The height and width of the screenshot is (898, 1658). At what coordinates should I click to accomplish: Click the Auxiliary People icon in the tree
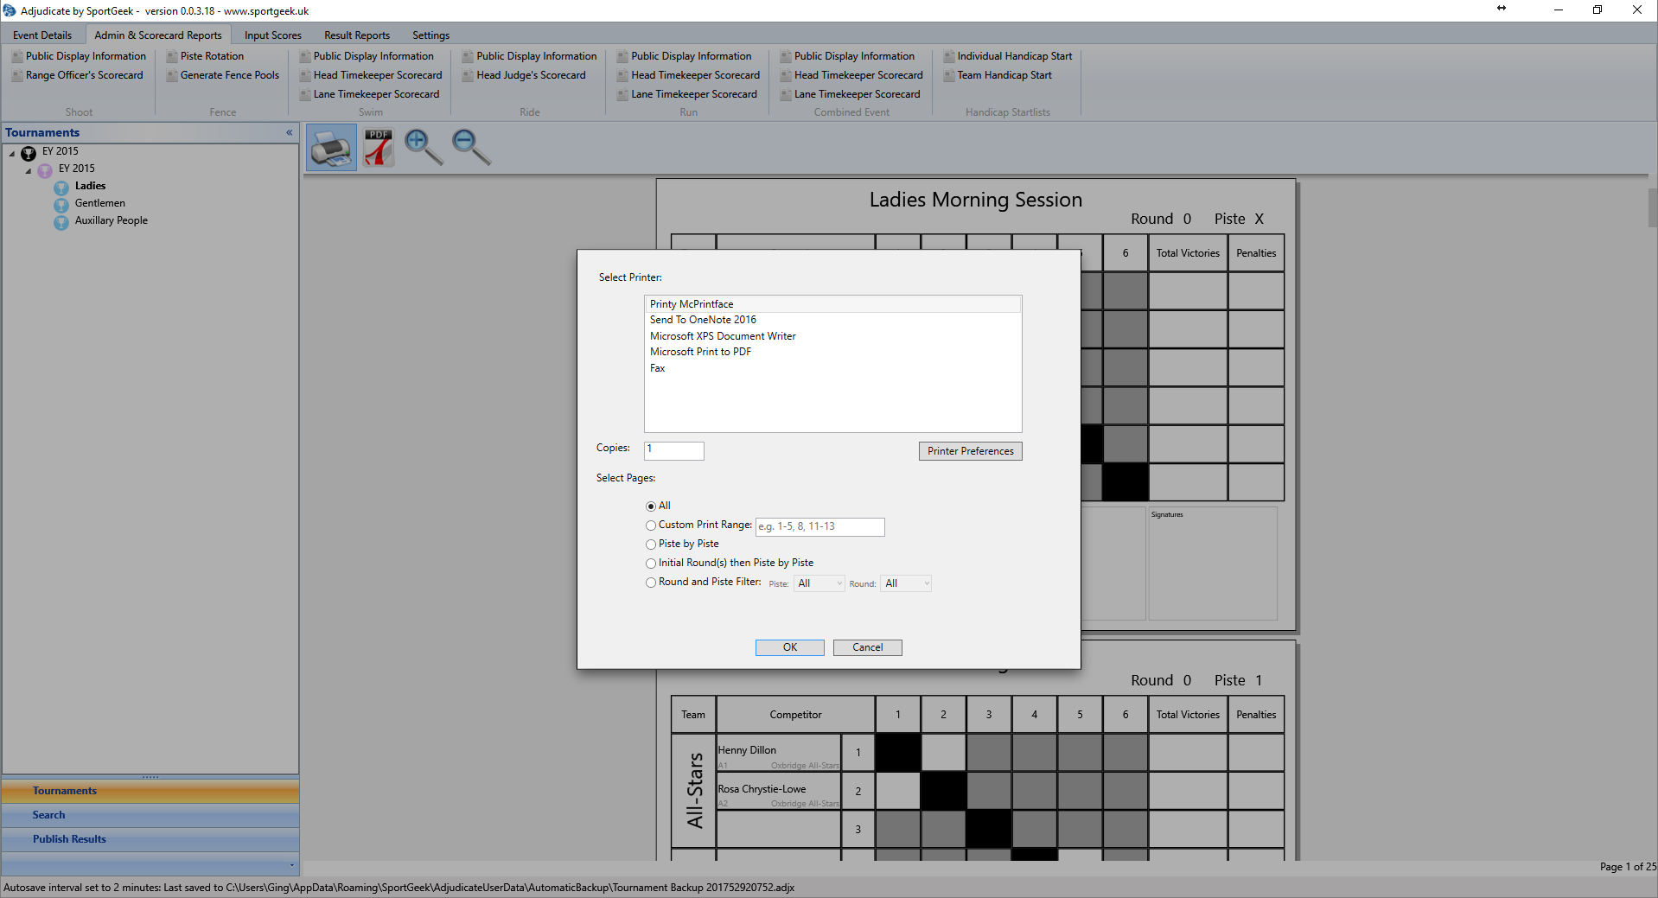point(61,222)
